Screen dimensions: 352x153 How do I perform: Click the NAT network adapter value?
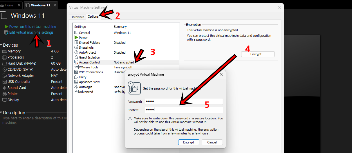click(x=55, y=76)
